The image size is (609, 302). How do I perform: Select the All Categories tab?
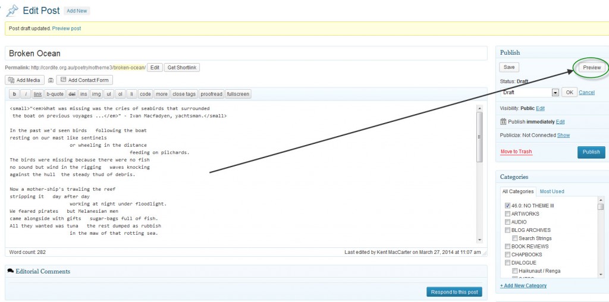pos(517,191)
